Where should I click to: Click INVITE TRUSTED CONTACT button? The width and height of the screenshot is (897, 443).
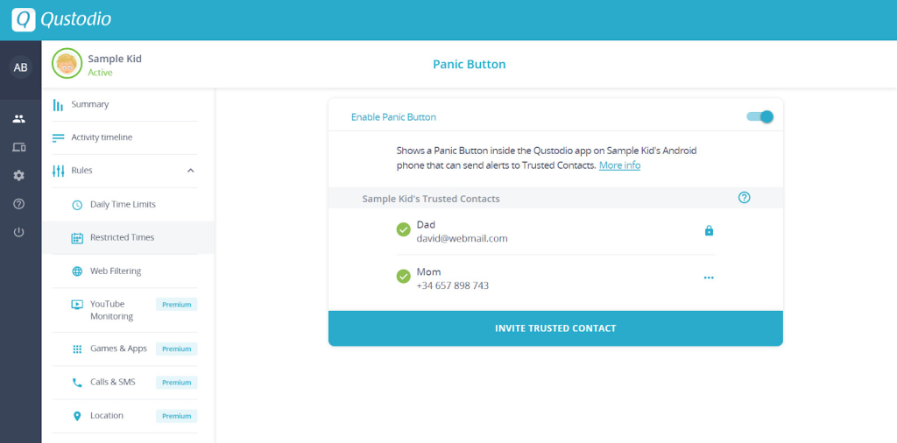pyautogui.click(x=555, y=328)
